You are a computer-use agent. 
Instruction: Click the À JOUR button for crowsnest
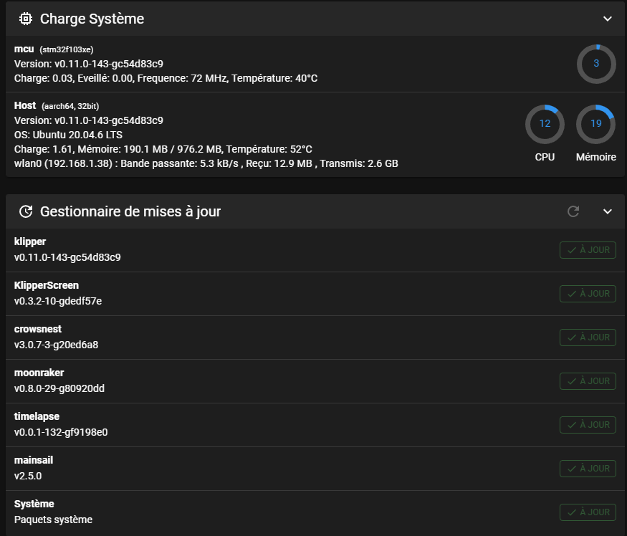point(588,338)
